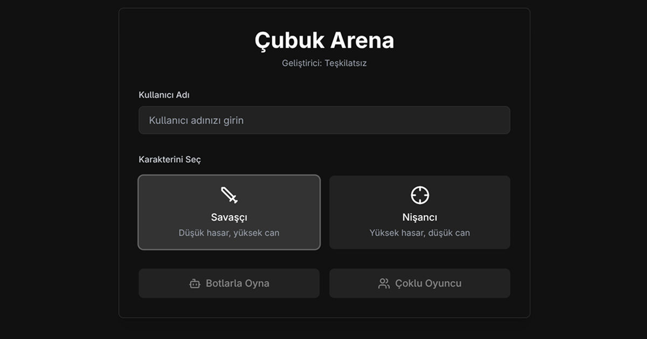This screenshot has width=647, height=339.
Task: Focus the Kullanıcı Adı input field
Action: coord(325,120)
